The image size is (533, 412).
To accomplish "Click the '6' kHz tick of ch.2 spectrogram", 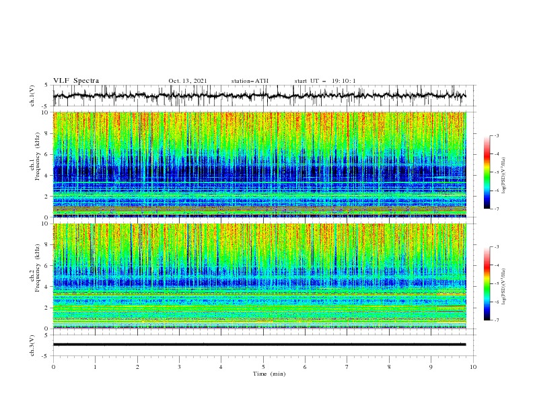I will (x=47, y=266).
